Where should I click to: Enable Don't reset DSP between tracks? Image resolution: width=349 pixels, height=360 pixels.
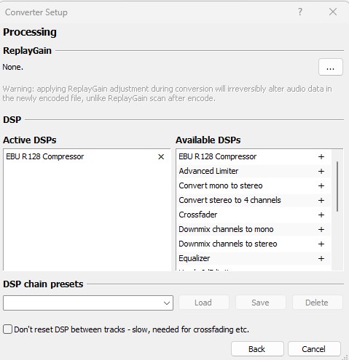point(7,329)
